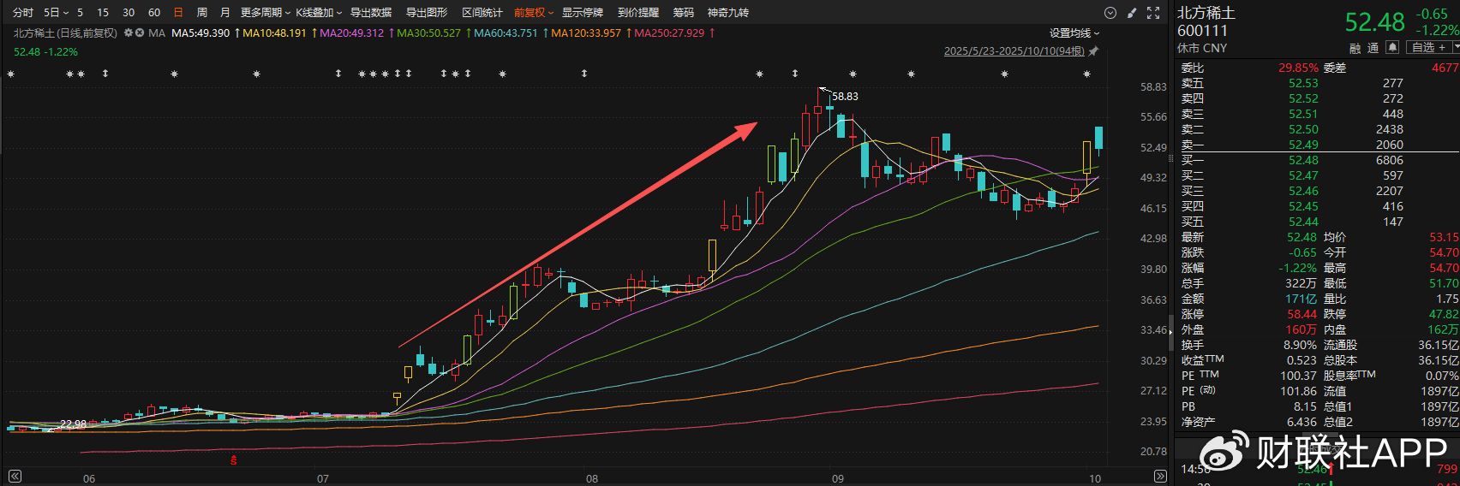Image resolution: width=1460 pixels, height=486 pixels.
Task: Expand the 设置均线 dropdown
Action: 1074,33
